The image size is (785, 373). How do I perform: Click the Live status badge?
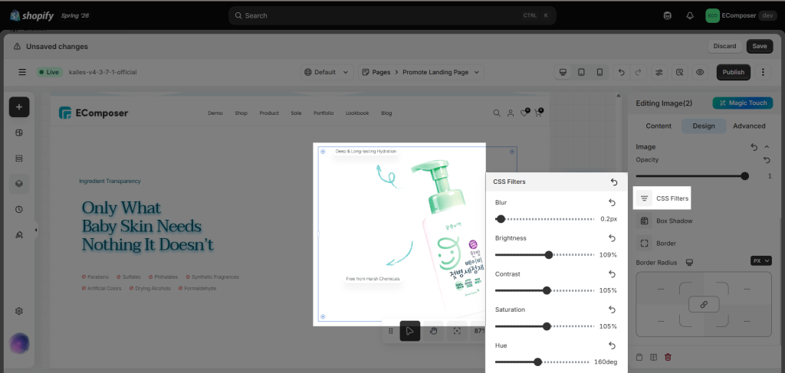[x=49, y=72]
